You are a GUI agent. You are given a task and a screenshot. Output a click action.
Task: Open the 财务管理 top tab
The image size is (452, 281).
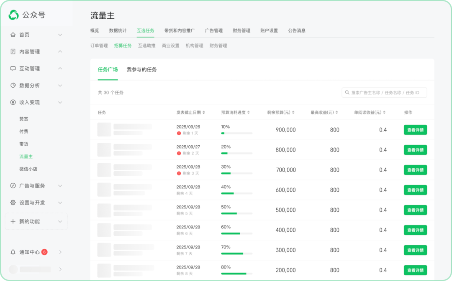tap(241, 30)
